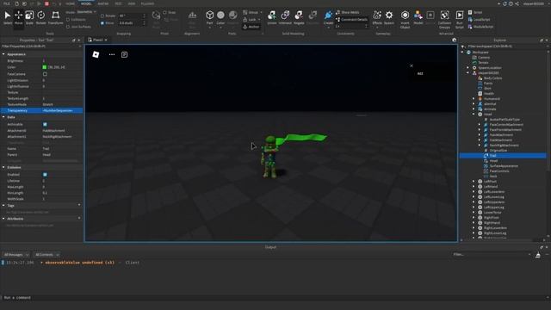Open the Lock dropdown
Screen dimensions: 551x310
[x=251, y=19]
